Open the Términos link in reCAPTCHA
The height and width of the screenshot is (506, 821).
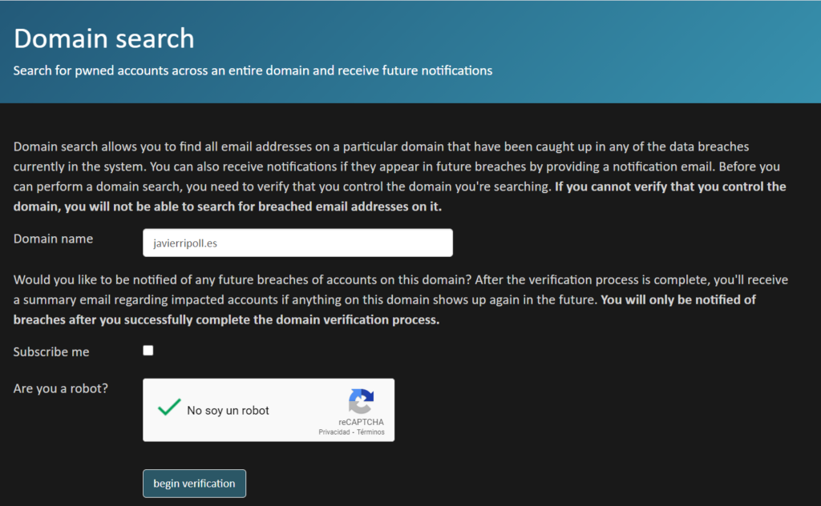tap(370, 432)
